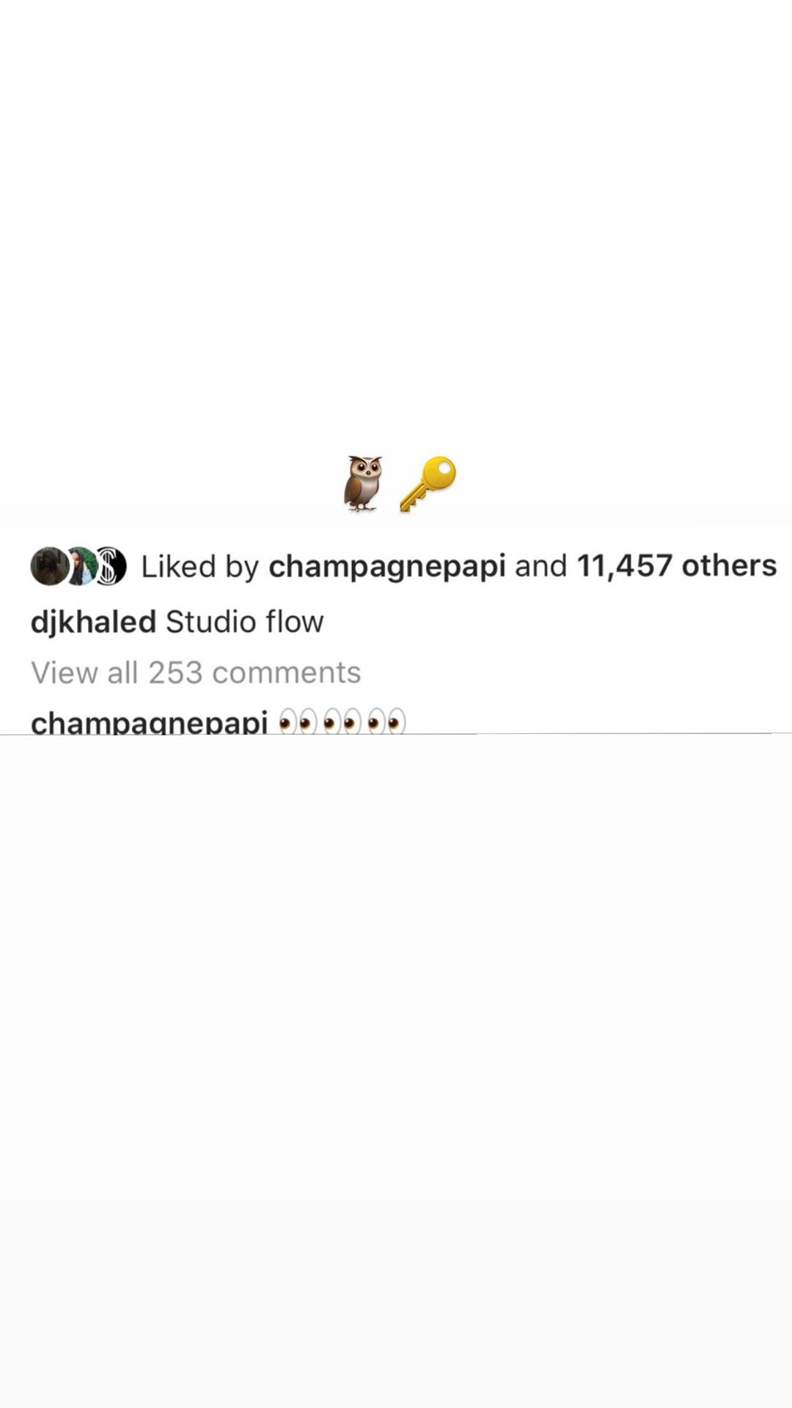Tap the golden key emoji

click(428, 483)
